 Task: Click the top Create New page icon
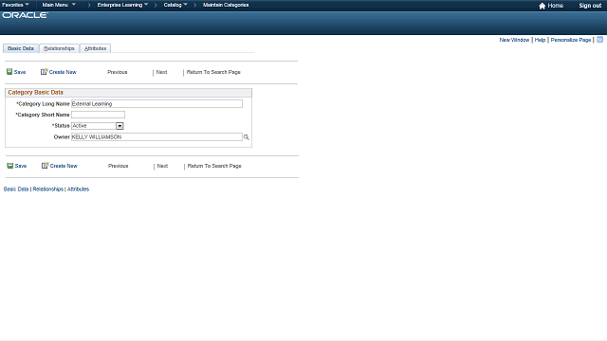[x=44, y=72]
